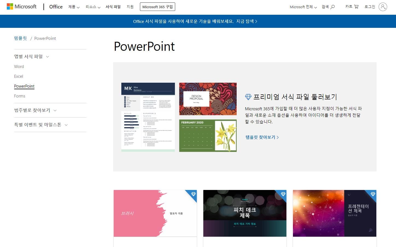Open the search magnifier icon
The width and height of the screenshot is (396, 247).
[x=332, y=7]
